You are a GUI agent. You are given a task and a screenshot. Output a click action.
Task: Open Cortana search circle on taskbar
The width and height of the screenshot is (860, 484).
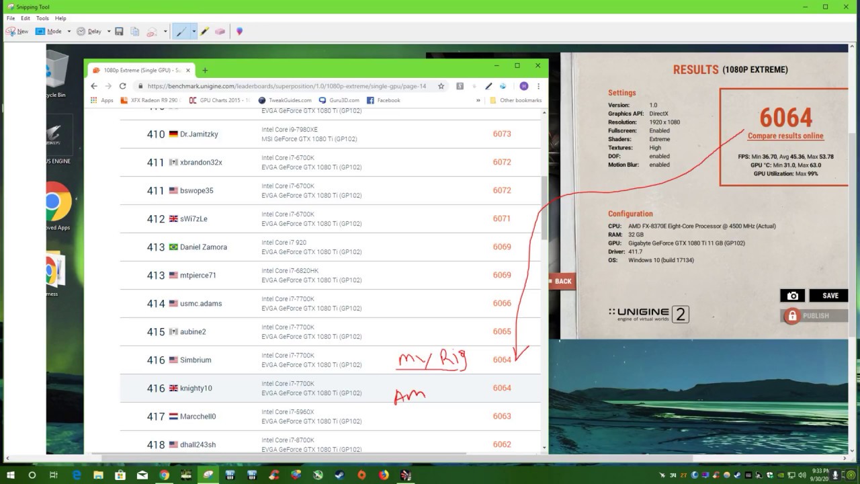click(x=32, y=475)
